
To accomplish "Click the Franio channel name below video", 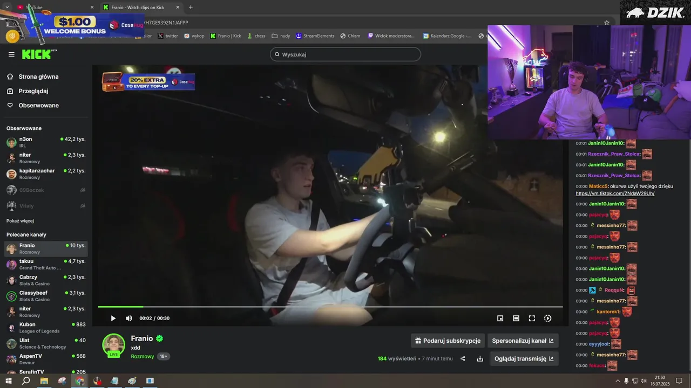I will (142, 338).
